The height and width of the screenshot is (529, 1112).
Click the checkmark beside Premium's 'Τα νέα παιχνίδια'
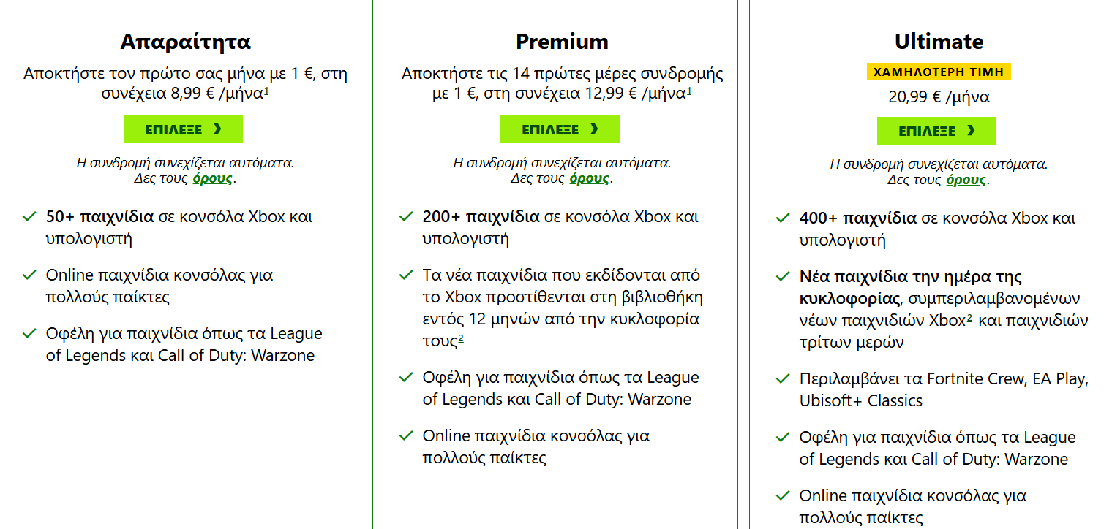[406, 275]
